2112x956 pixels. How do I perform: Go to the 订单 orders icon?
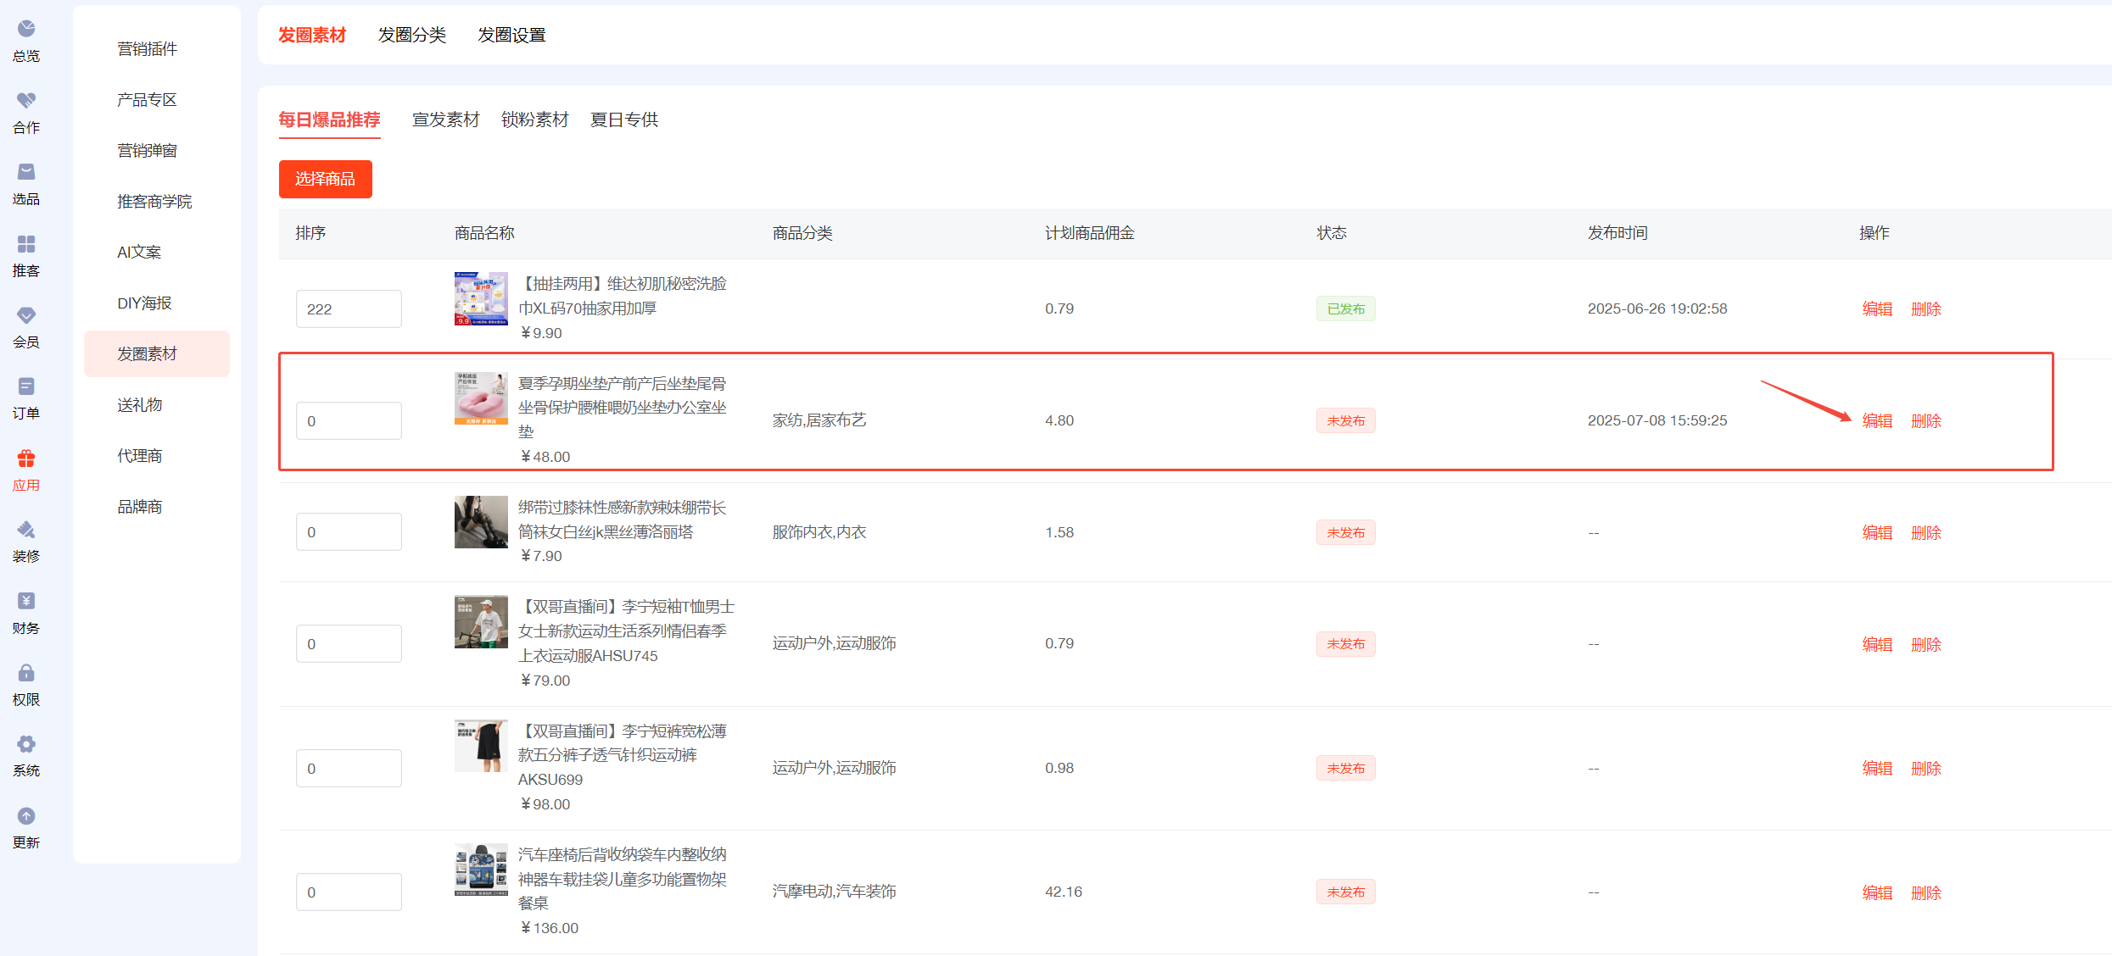pos(26,387)
